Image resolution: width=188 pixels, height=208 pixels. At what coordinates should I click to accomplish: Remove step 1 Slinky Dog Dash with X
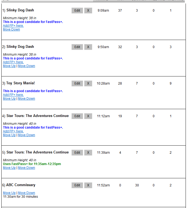click(88, 11)
